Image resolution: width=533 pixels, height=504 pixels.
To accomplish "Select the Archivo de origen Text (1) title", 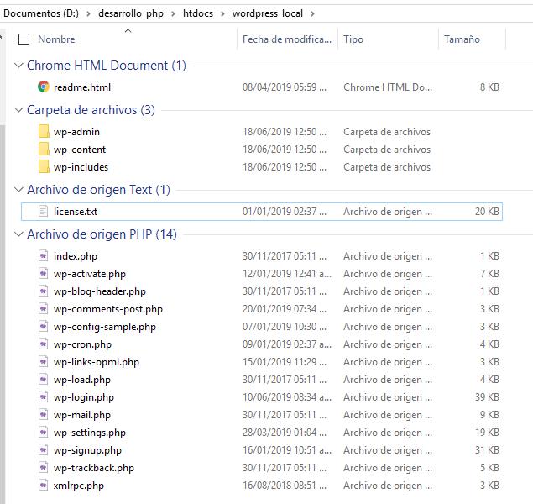I will tap(98, 190).
